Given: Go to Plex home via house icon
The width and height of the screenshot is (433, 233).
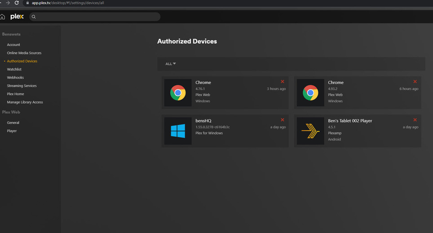Looking at the screenshot, I should click(3, 17).
